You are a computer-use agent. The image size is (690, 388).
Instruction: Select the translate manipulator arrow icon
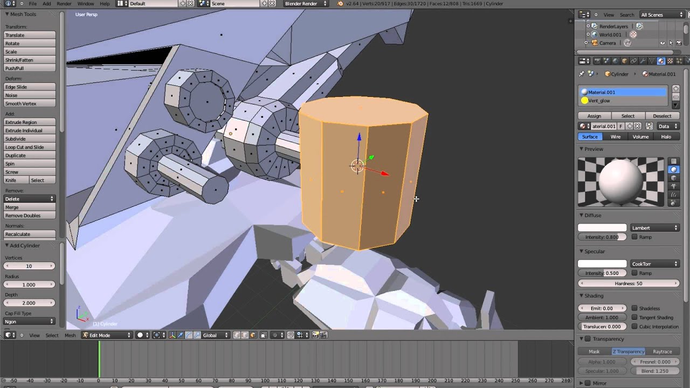[x=180, y=335]
